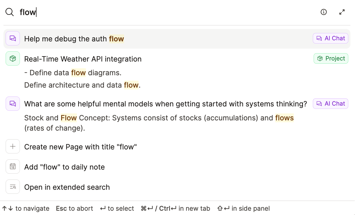Click AI Chat badge on mental models result
355x215 pixels.
point(330,103)
